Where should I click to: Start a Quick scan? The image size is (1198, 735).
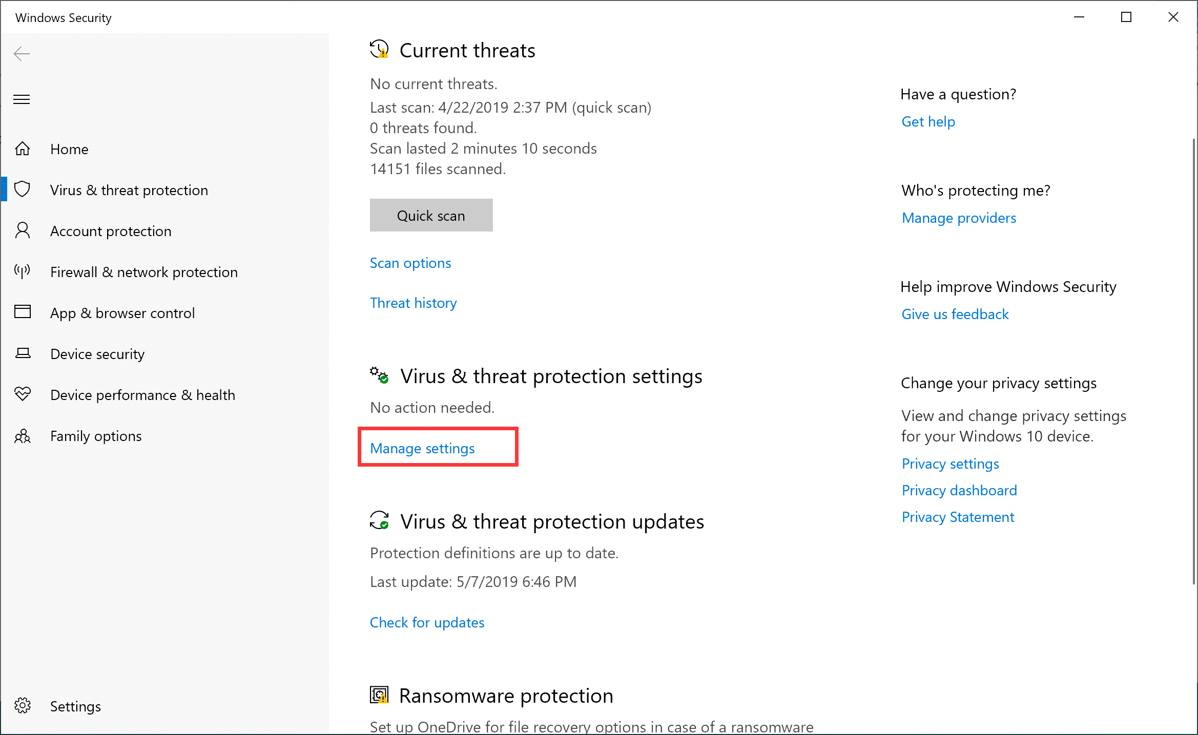431,215
